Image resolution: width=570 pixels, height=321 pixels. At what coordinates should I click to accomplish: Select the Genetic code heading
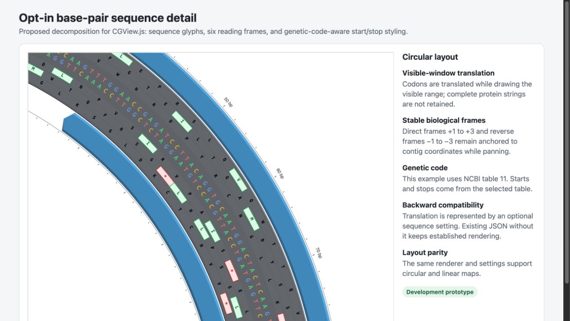click(x=425, y=168)
